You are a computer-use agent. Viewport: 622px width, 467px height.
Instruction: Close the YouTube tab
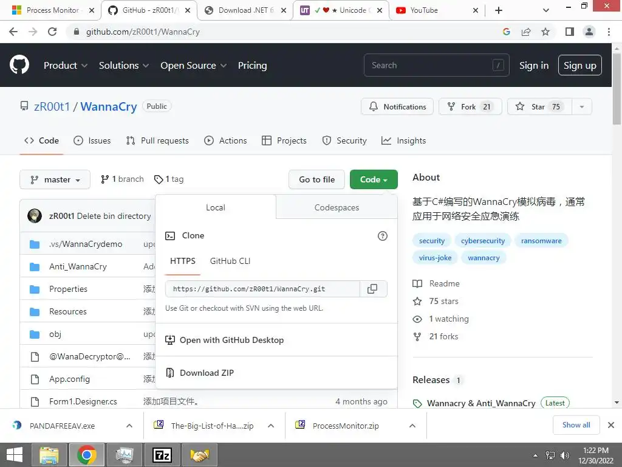[475, 10]
